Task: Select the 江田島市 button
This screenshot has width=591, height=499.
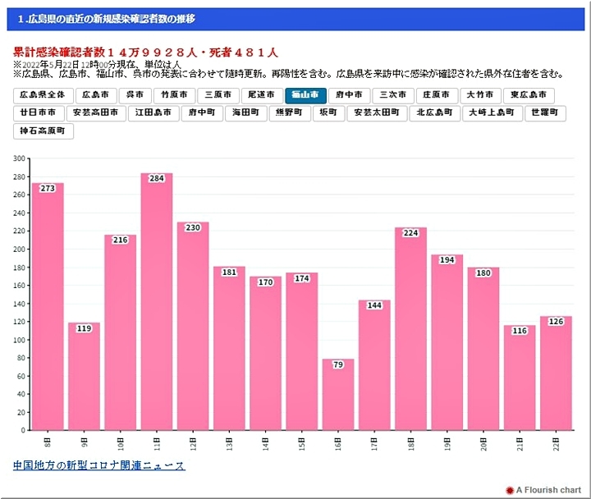Action: (x=153, y=113)
